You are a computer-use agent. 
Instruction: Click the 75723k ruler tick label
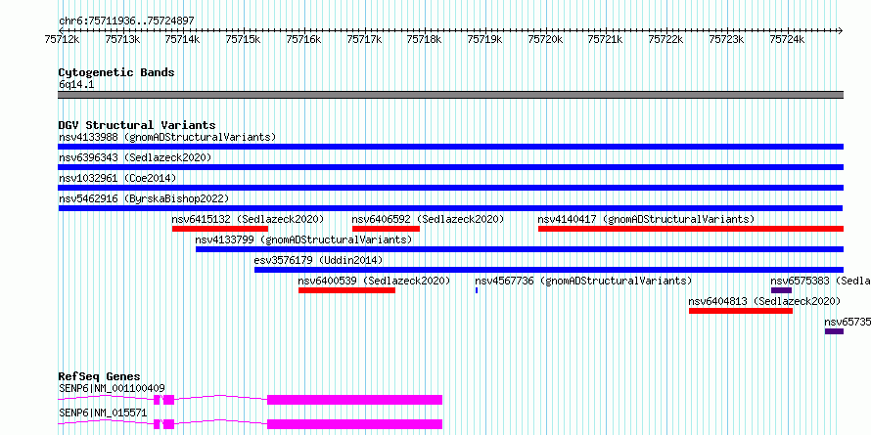(x=726, y=39)
